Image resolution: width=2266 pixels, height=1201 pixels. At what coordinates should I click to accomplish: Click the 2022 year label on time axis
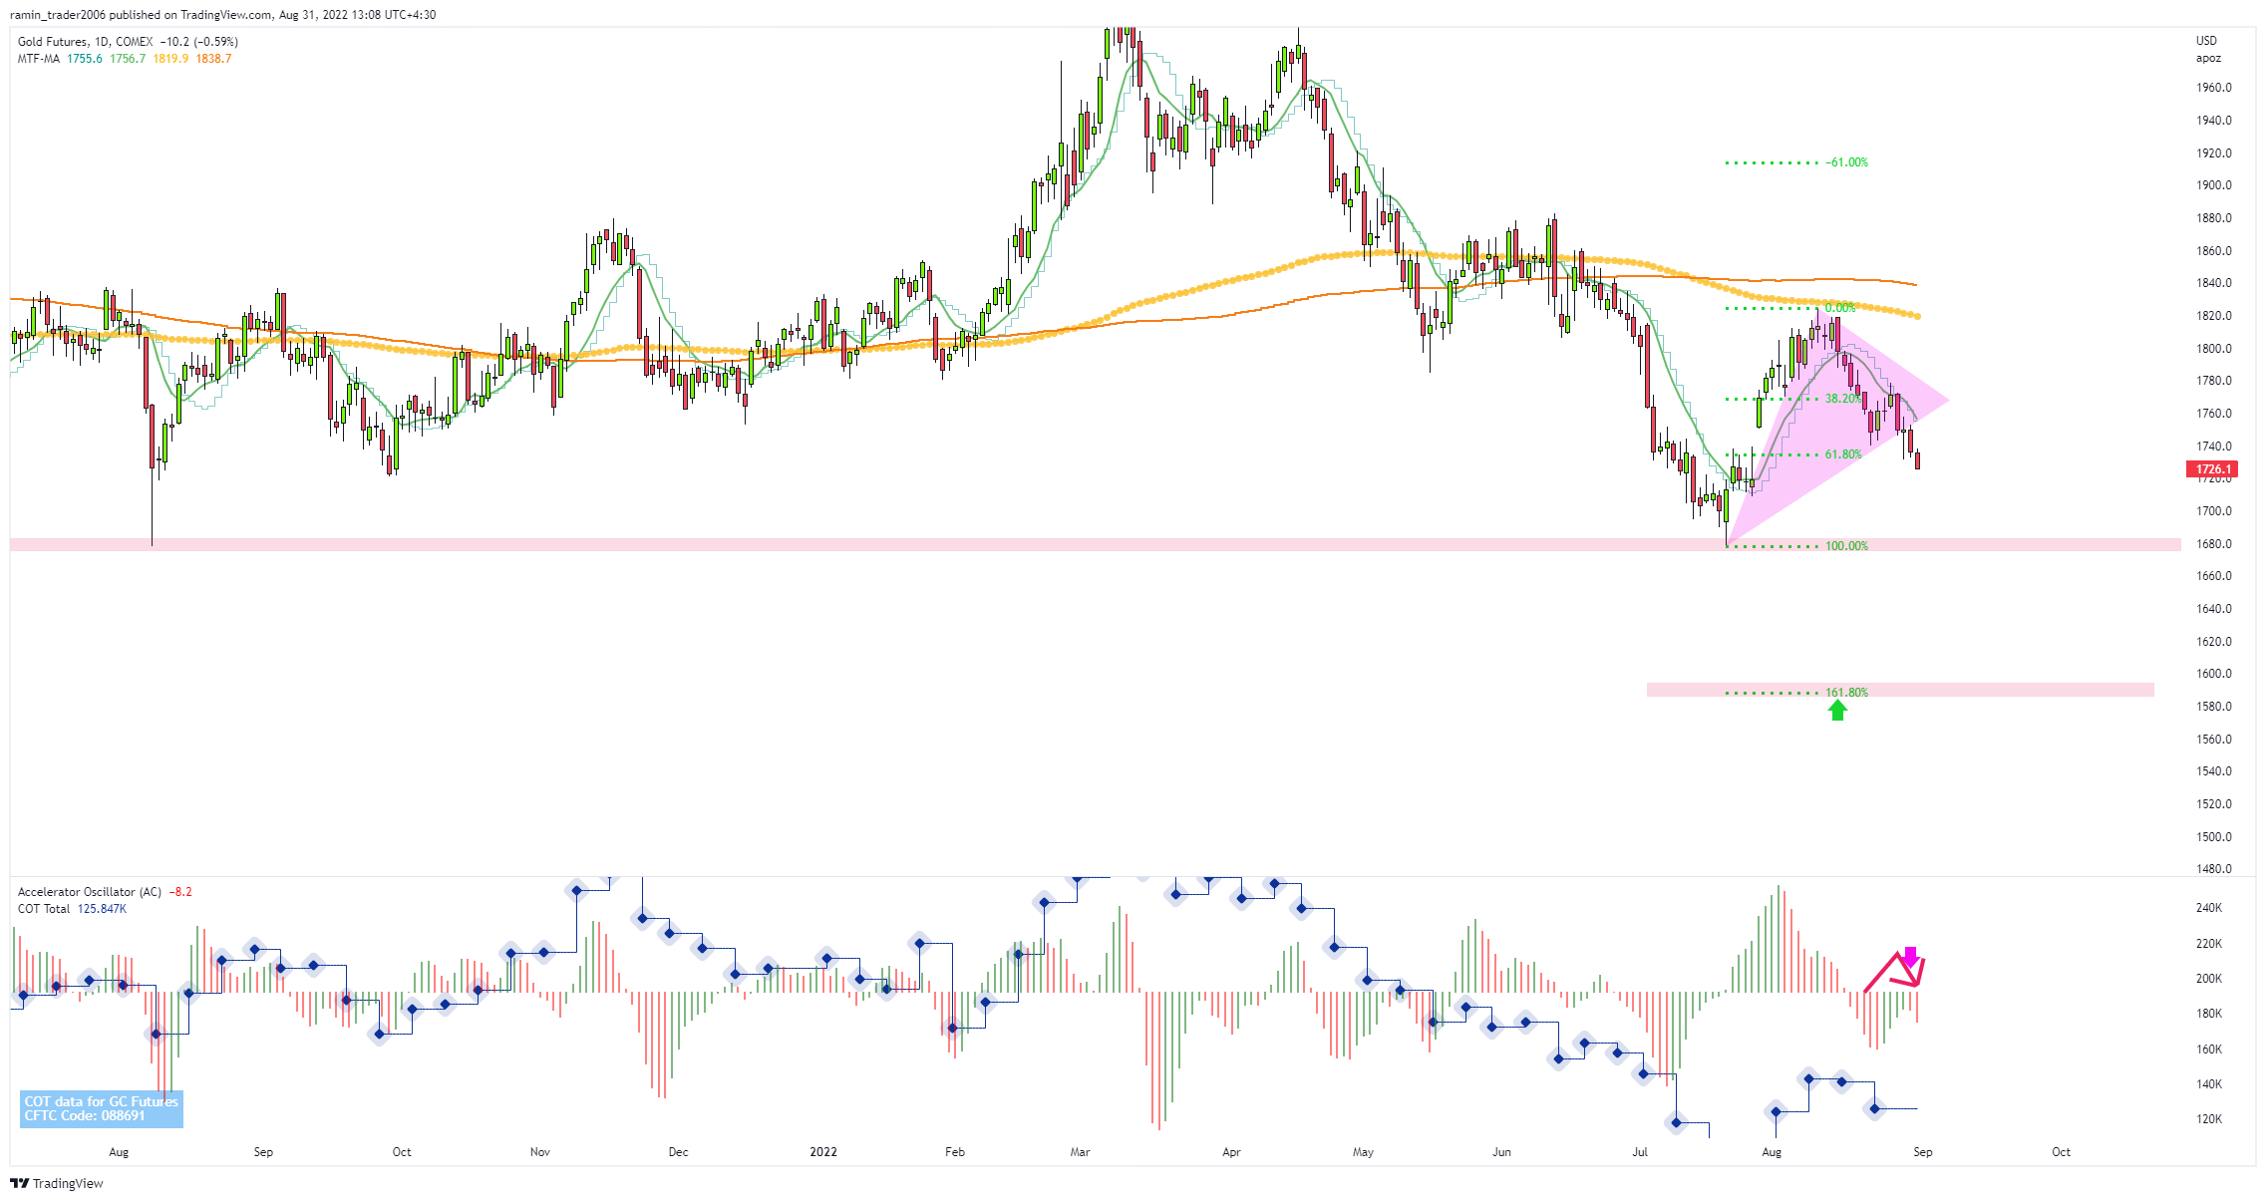(823, 1152)
